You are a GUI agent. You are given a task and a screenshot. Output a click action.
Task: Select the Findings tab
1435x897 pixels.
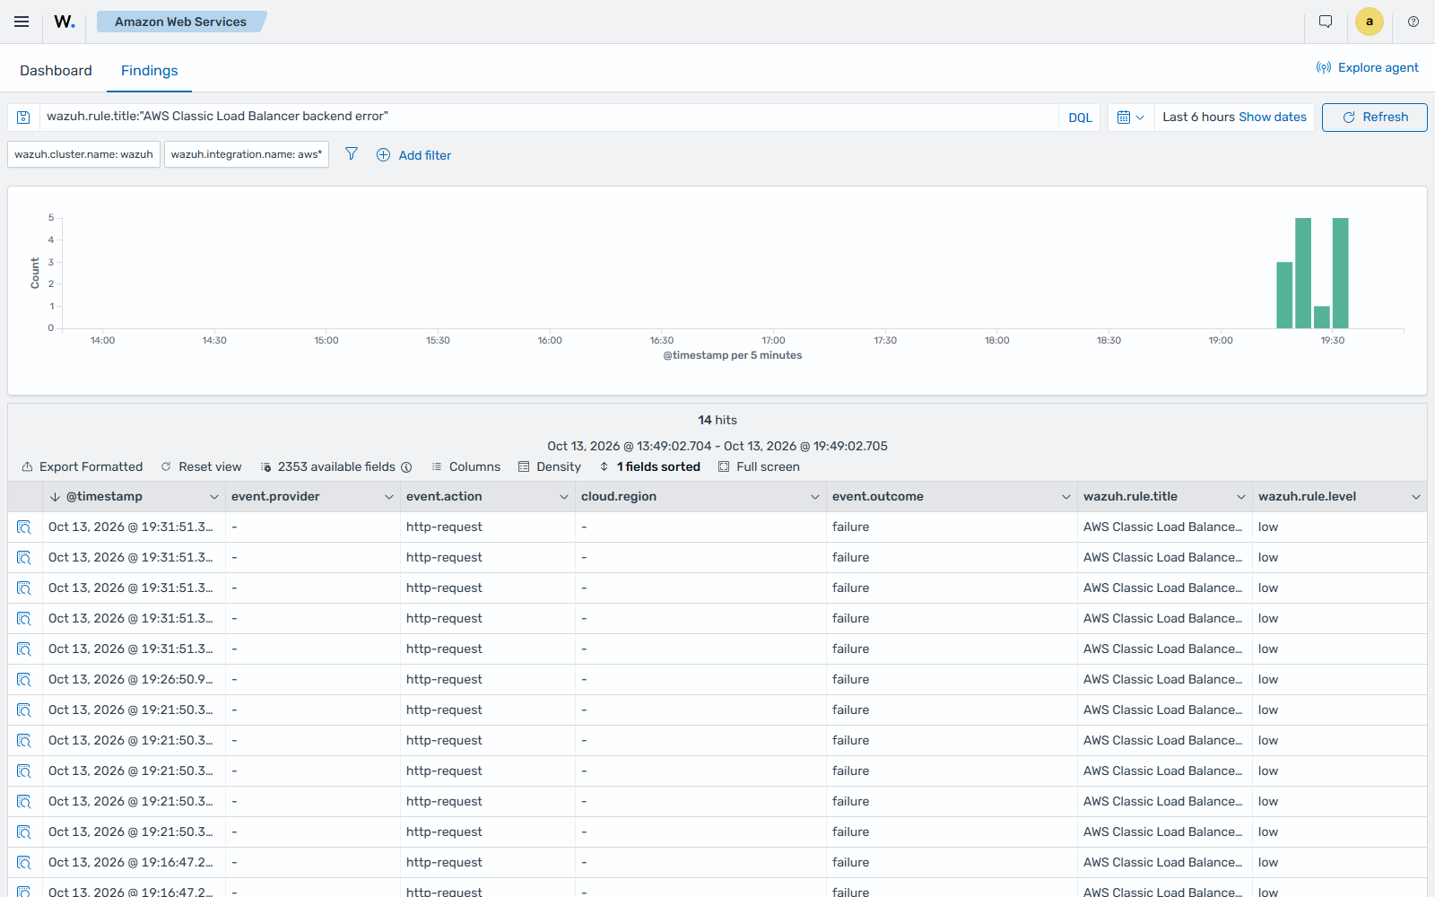click(x=150, y=70)
